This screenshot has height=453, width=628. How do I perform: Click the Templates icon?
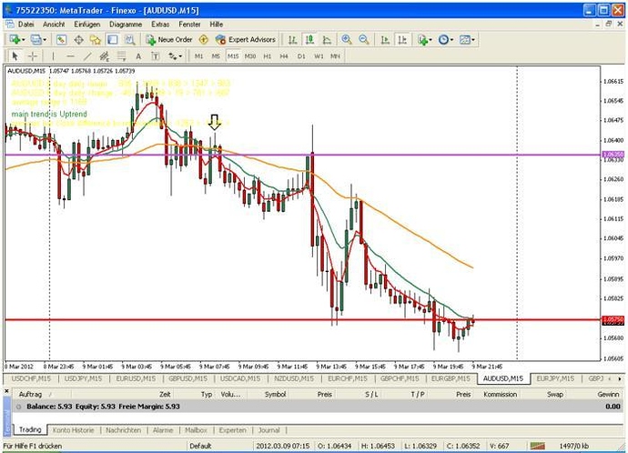[464, 40]
